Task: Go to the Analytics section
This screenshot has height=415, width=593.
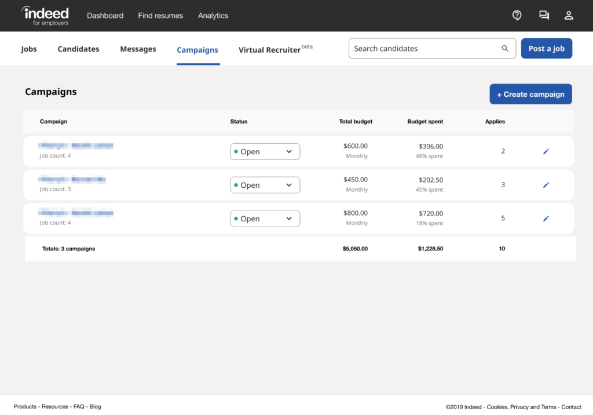Action: 213,16
